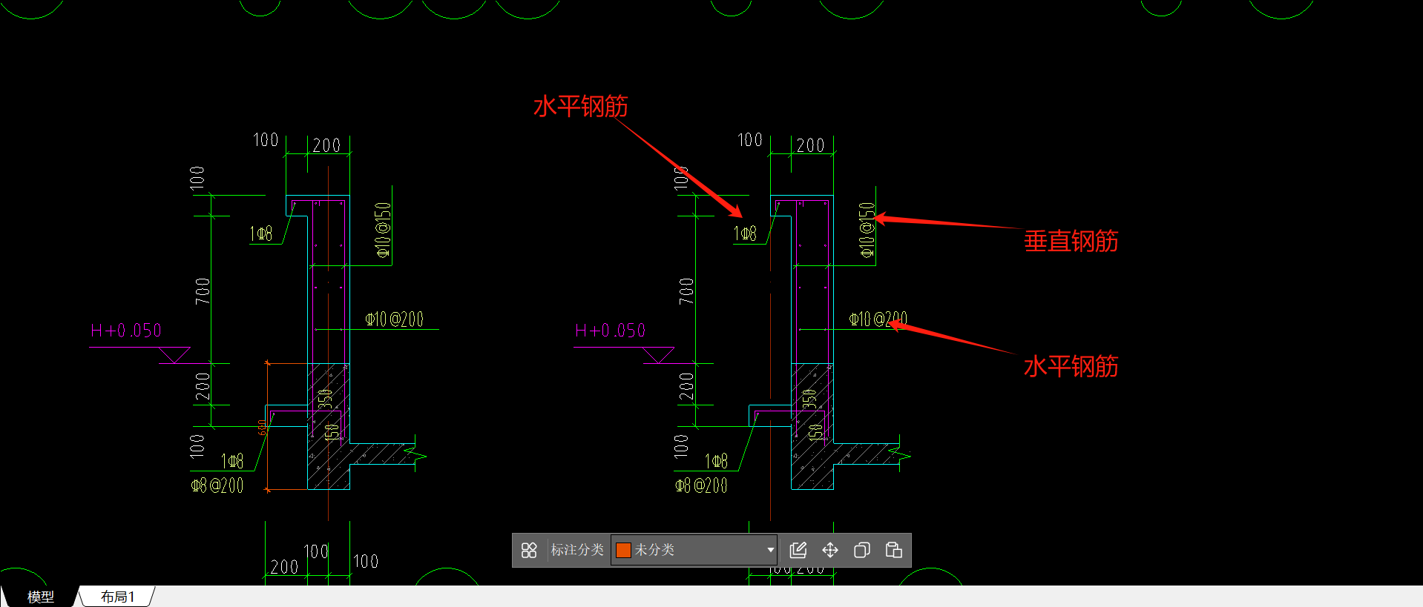Click the edit annotation pencil icon

coord(798,550)
